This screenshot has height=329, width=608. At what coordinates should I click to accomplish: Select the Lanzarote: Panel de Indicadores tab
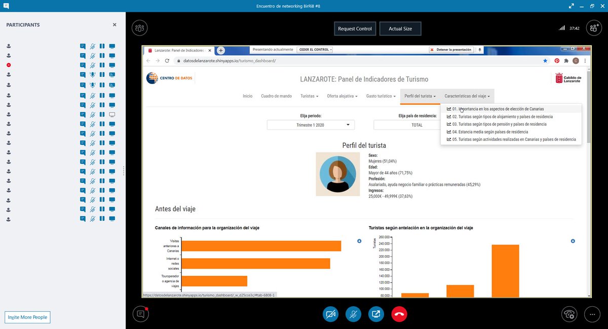point(179,51)
